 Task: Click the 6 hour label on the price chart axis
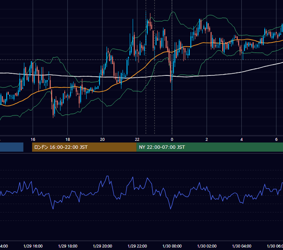click(276, 140)
